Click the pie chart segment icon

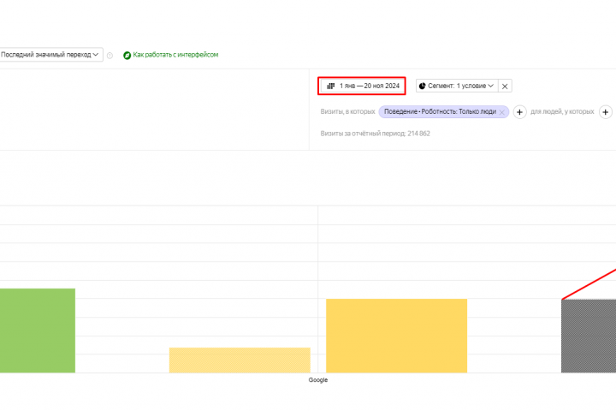coord(423,86)
